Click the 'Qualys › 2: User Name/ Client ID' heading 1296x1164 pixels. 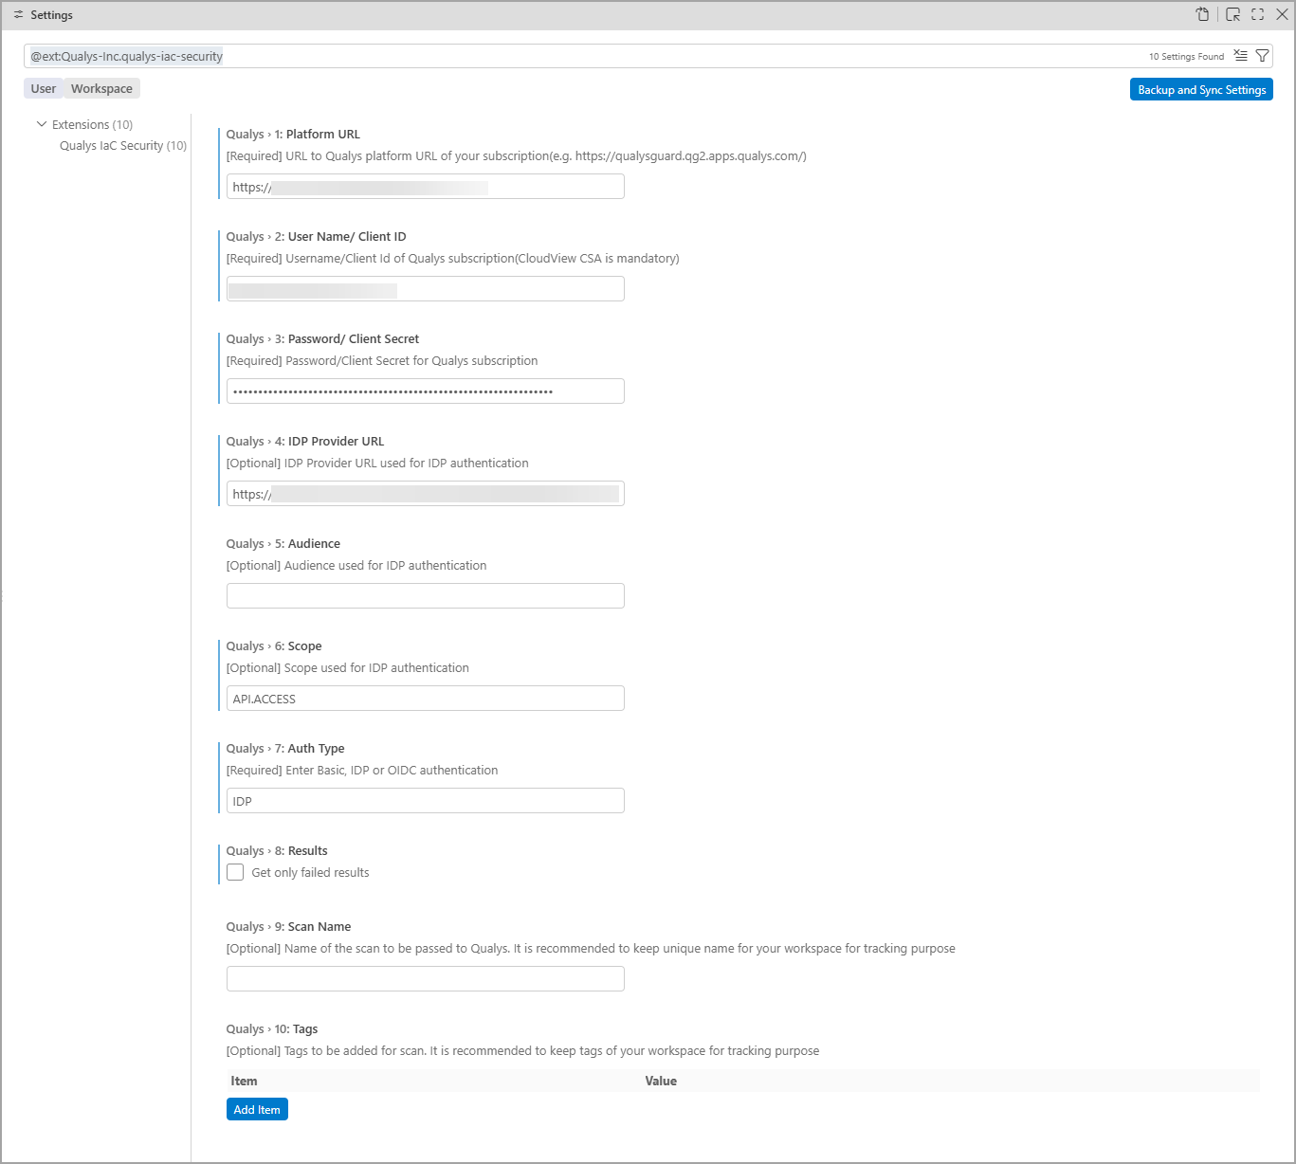tap(316, 236)
